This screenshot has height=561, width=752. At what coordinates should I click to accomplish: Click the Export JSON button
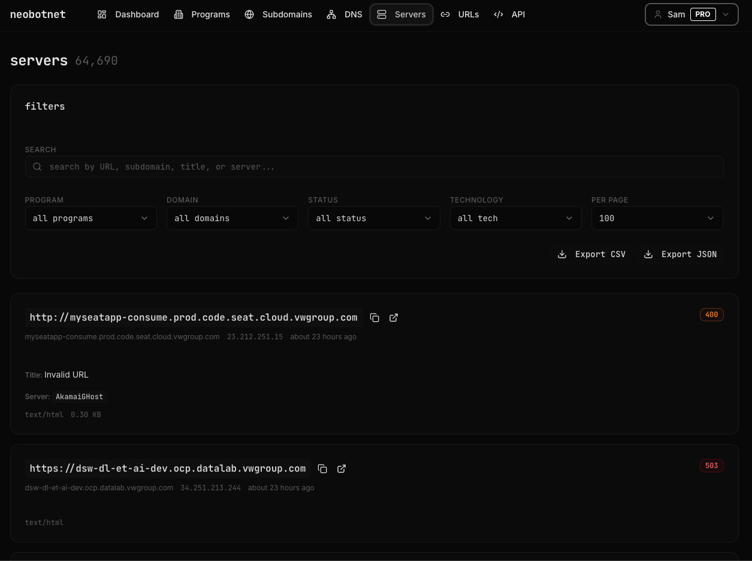(680, 254)
